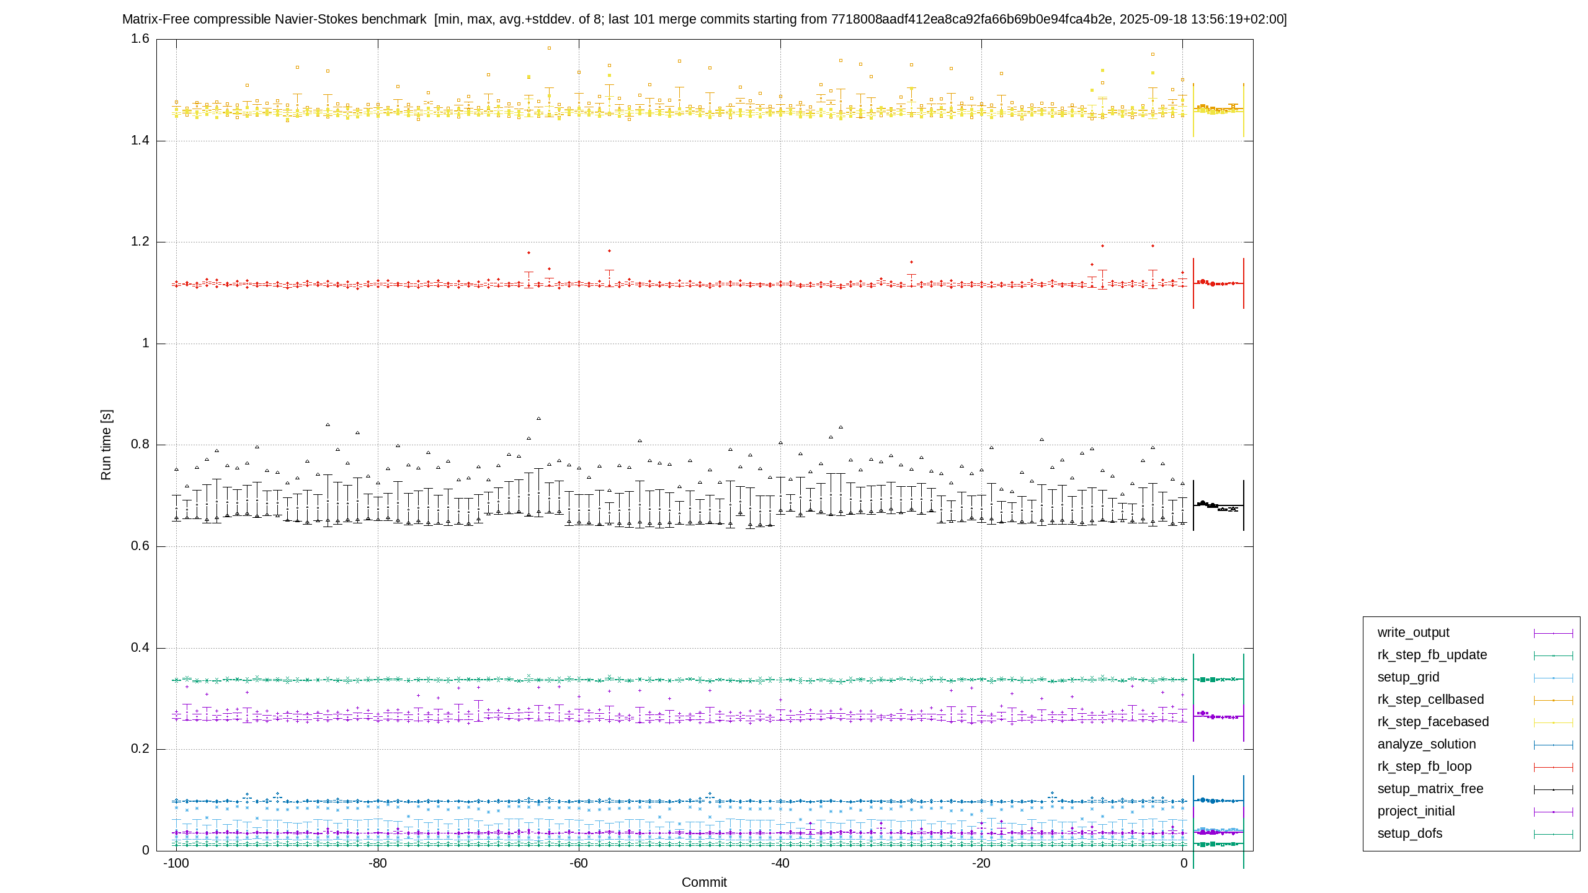Click the red summary error bar near 1.12
The width and height of the screenshot is (1588, 893).
pyautogui.click(x=1218, y=283)
